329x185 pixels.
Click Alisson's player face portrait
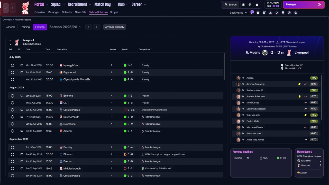point(238,78)
